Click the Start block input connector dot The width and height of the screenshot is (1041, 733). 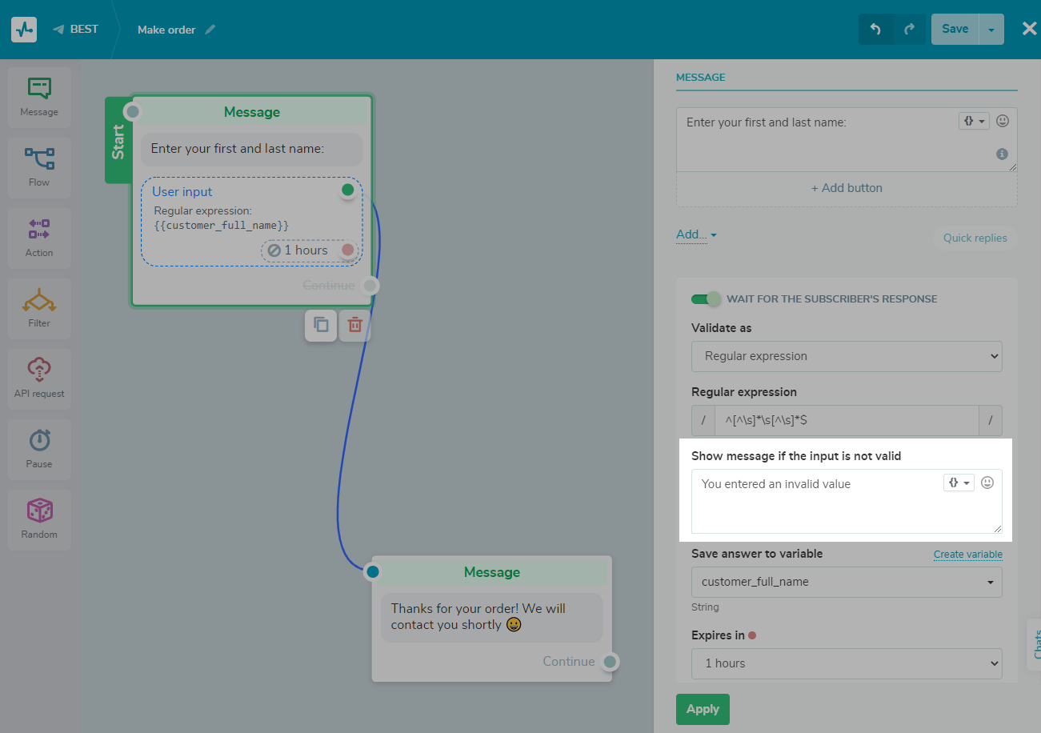[x=134, y=111]
